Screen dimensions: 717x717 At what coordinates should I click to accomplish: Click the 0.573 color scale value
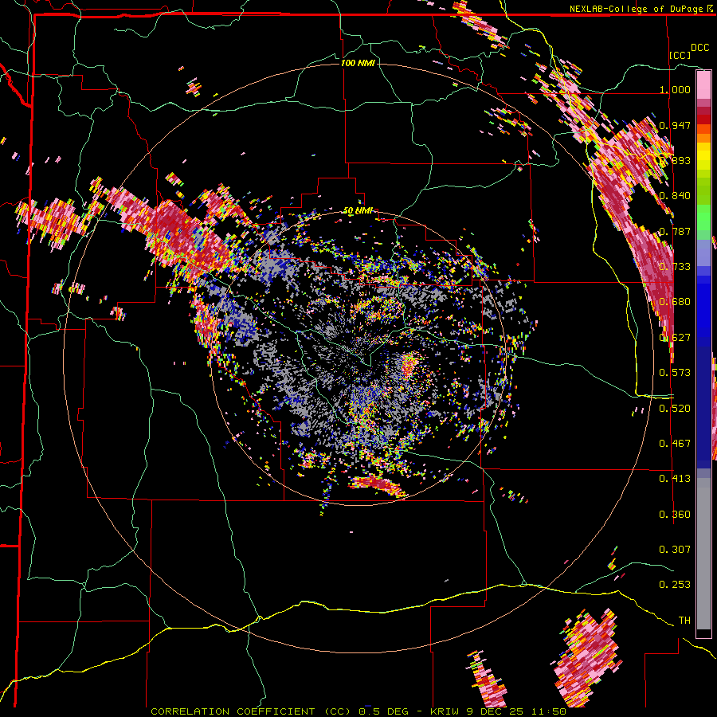[x=675, y=373]
